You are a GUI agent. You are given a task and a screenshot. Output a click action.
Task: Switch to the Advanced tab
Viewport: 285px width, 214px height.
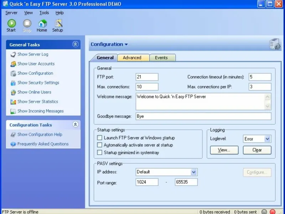(x=133, y=58)
